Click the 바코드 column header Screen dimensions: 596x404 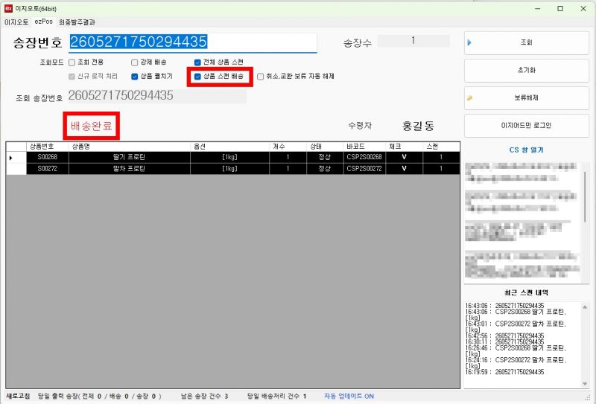(364, 147)
